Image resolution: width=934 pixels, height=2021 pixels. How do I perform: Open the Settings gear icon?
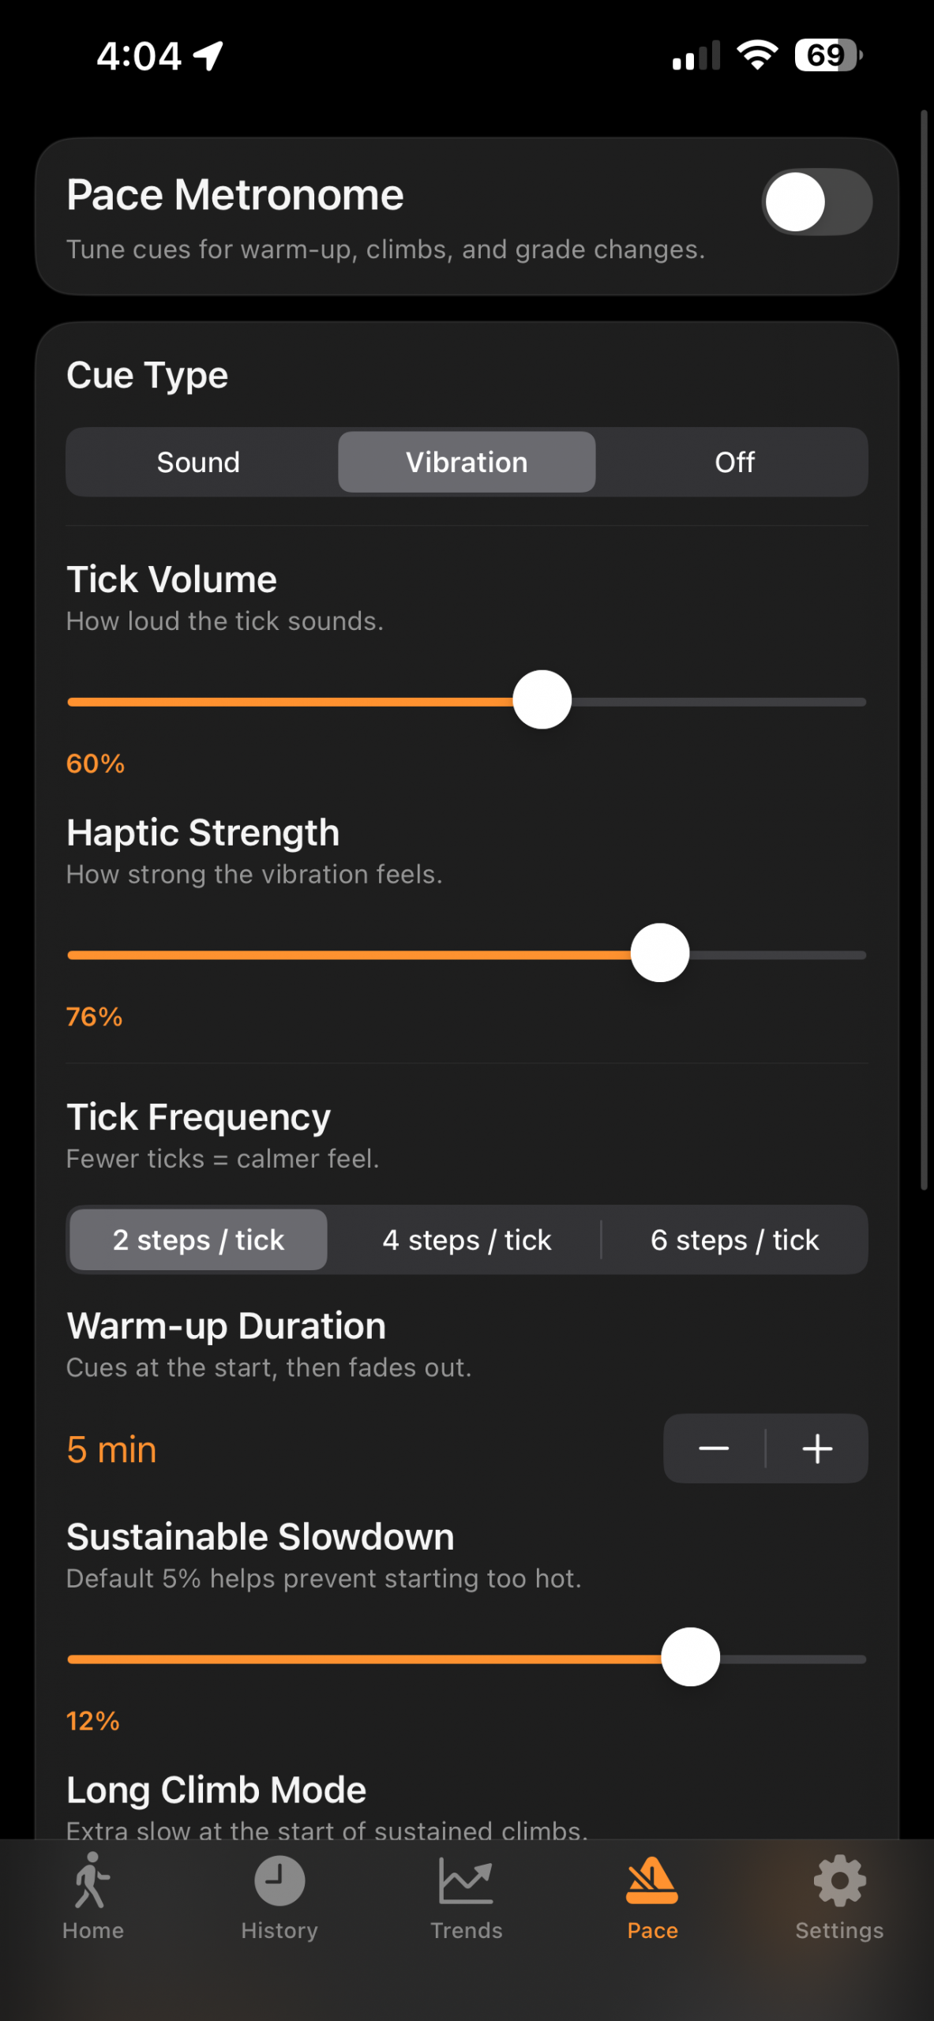click(839, 1881)
